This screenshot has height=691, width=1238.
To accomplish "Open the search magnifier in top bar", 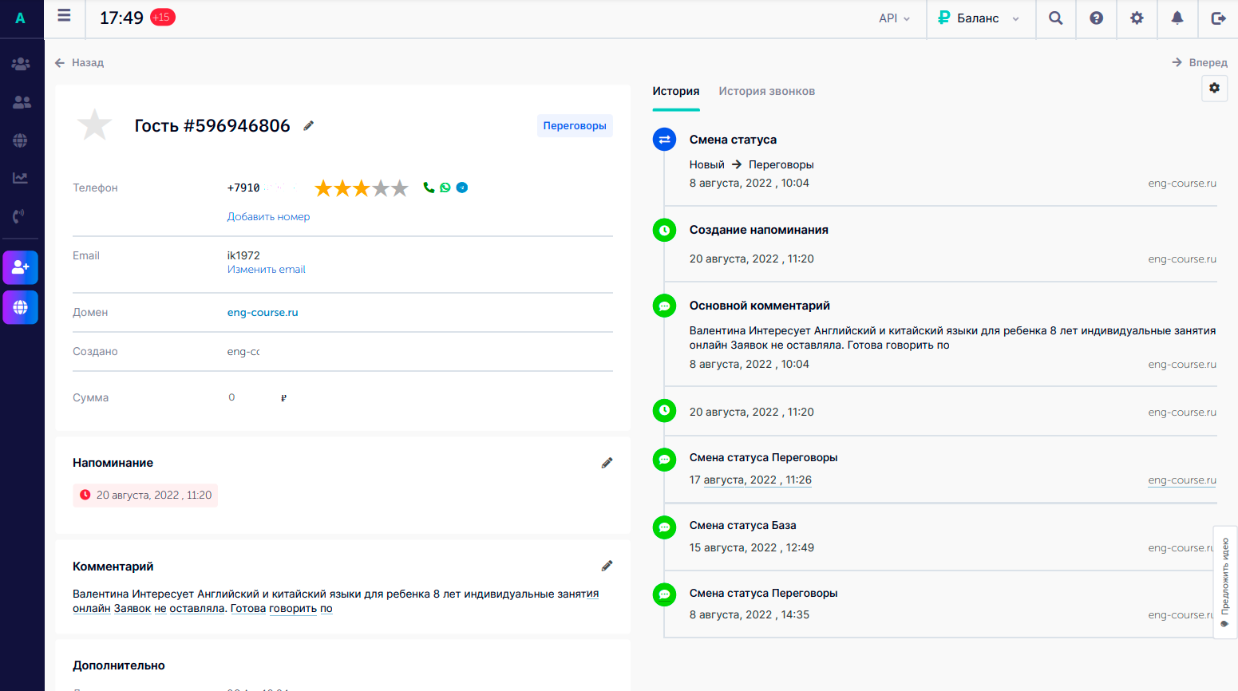I will [x=1055, y=18].
